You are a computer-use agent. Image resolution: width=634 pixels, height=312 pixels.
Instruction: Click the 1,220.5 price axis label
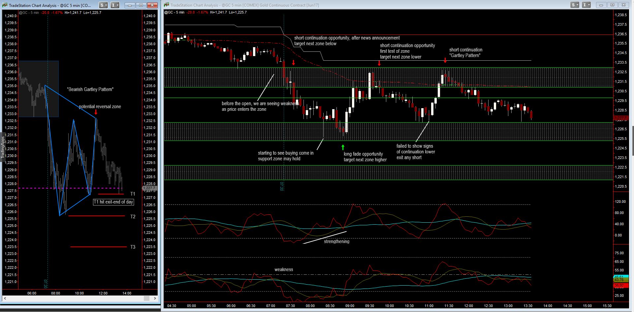tap(621, 186)
